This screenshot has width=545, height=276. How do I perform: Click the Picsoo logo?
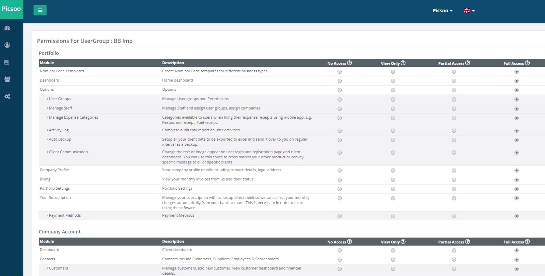[x=11, y=9]
